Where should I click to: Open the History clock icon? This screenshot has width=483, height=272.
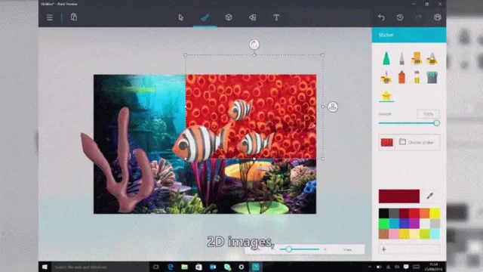coord(400,17)
